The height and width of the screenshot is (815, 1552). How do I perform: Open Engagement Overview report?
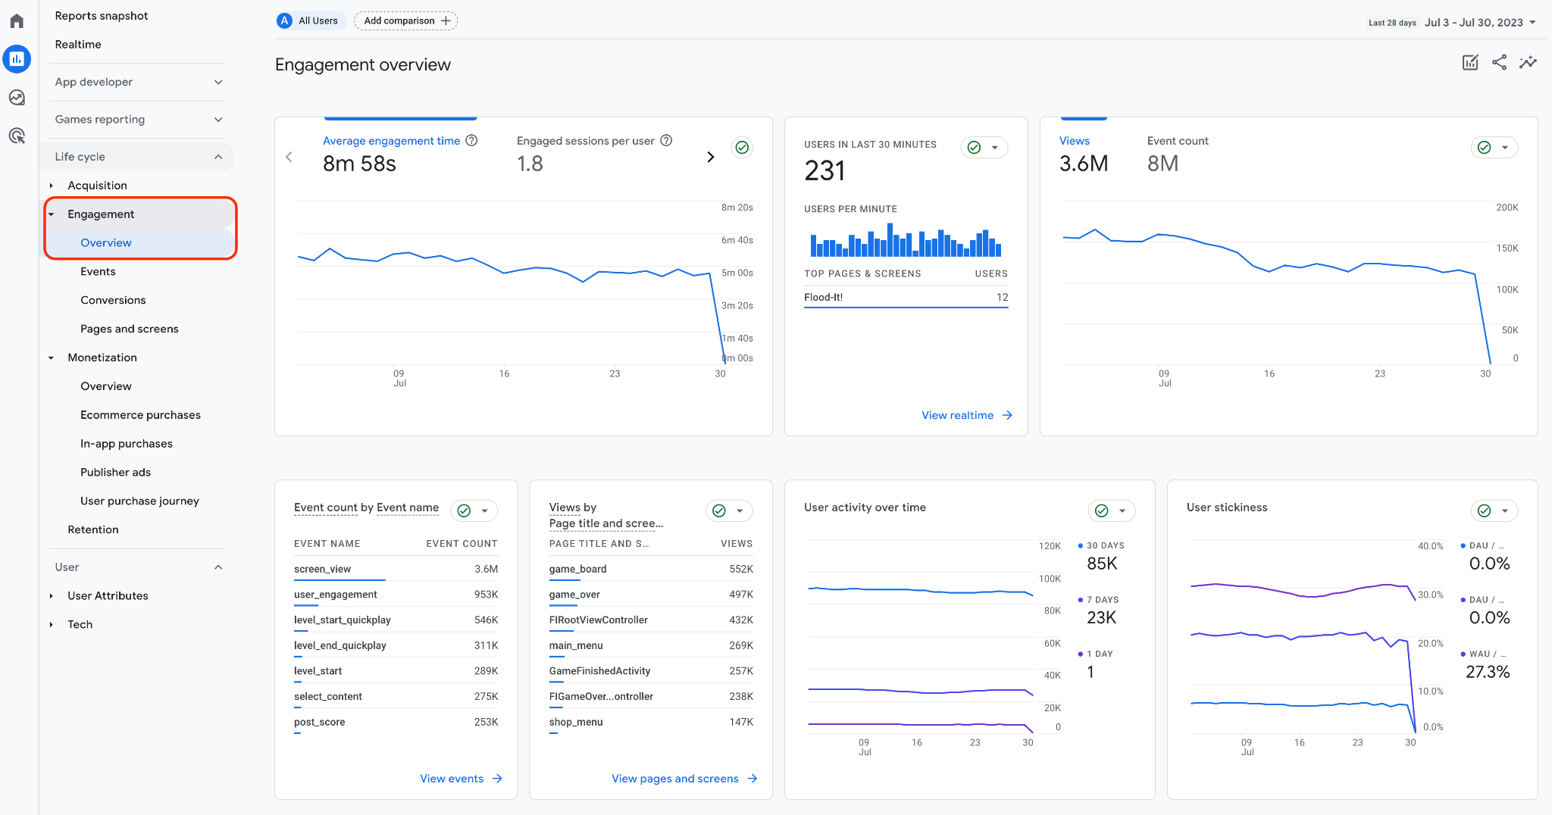point(106,243)
